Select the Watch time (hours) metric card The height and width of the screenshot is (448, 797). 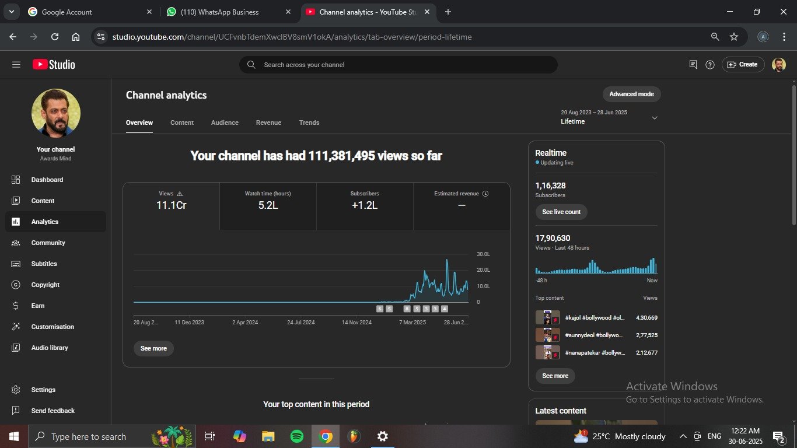pyautogui.click(x=268, y=206)
